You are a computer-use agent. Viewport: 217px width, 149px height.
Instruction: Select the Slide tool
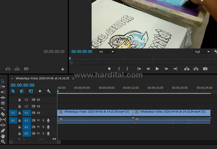coord(3,125)
